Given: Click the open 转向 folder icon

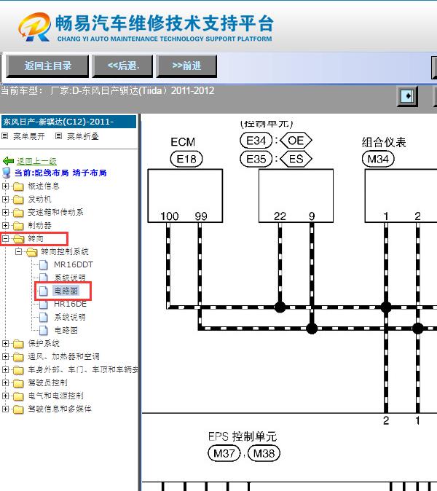Looking at the screenshot, I should [18, 239].
